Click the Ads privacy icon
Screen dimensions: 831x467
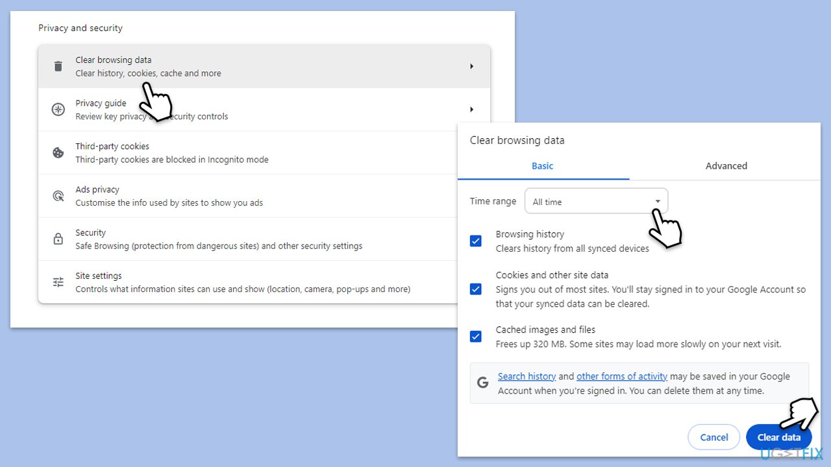pos(58,196)
